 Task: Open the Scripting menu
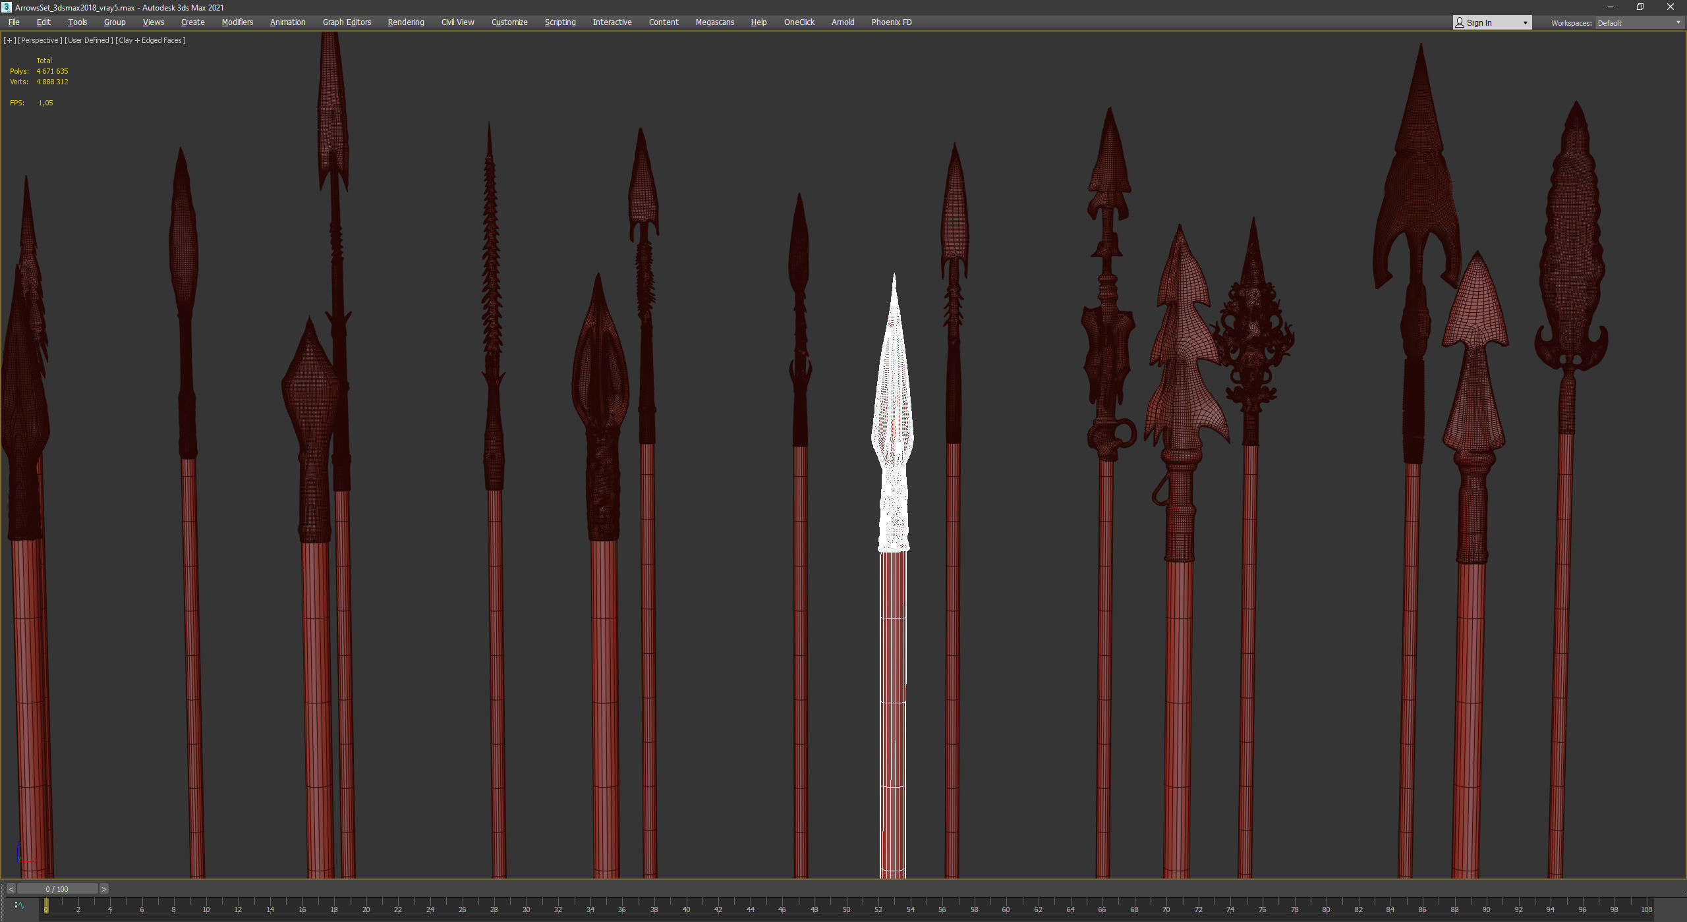point(560,22)
